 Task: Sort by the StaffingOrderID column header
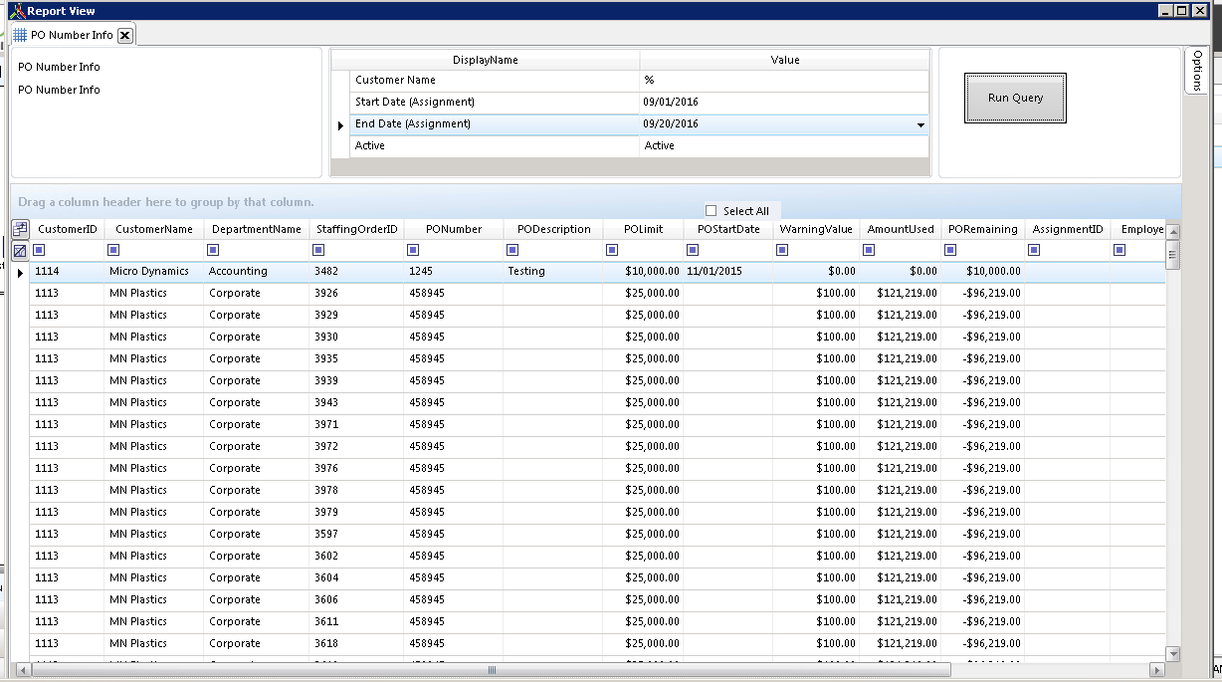tap(357, 229)
